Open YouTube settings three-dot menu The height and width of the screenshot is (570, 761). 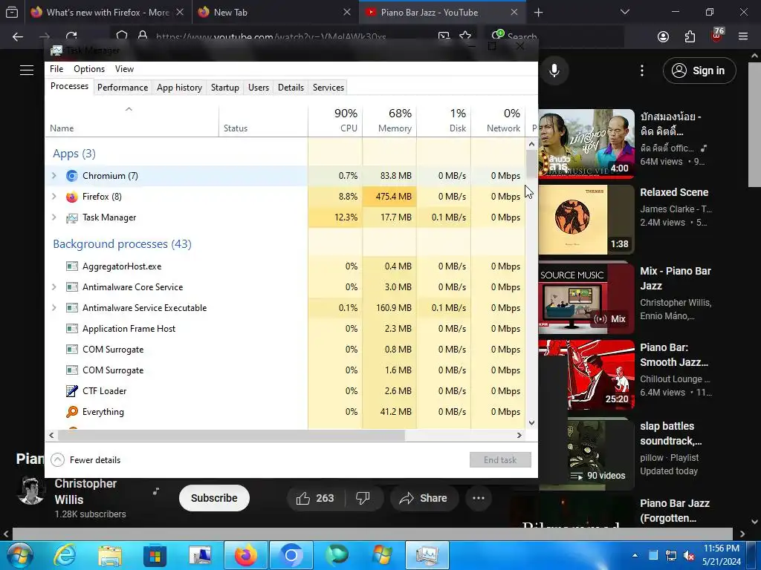tap(642, 71)
